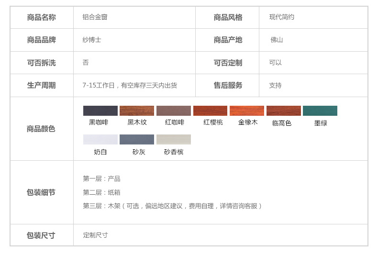
Task: Select the 纱博士 brand name text
Action: (92, 40)
